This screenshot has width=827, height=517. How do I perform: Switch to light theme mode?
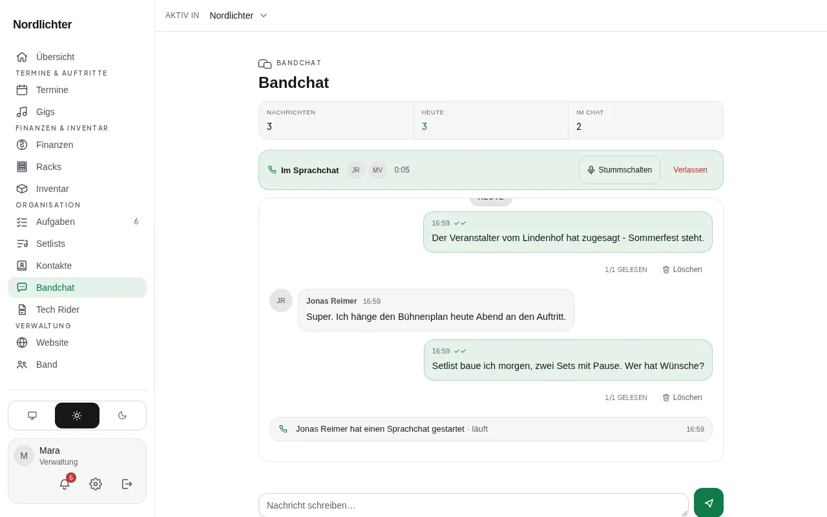77,416
